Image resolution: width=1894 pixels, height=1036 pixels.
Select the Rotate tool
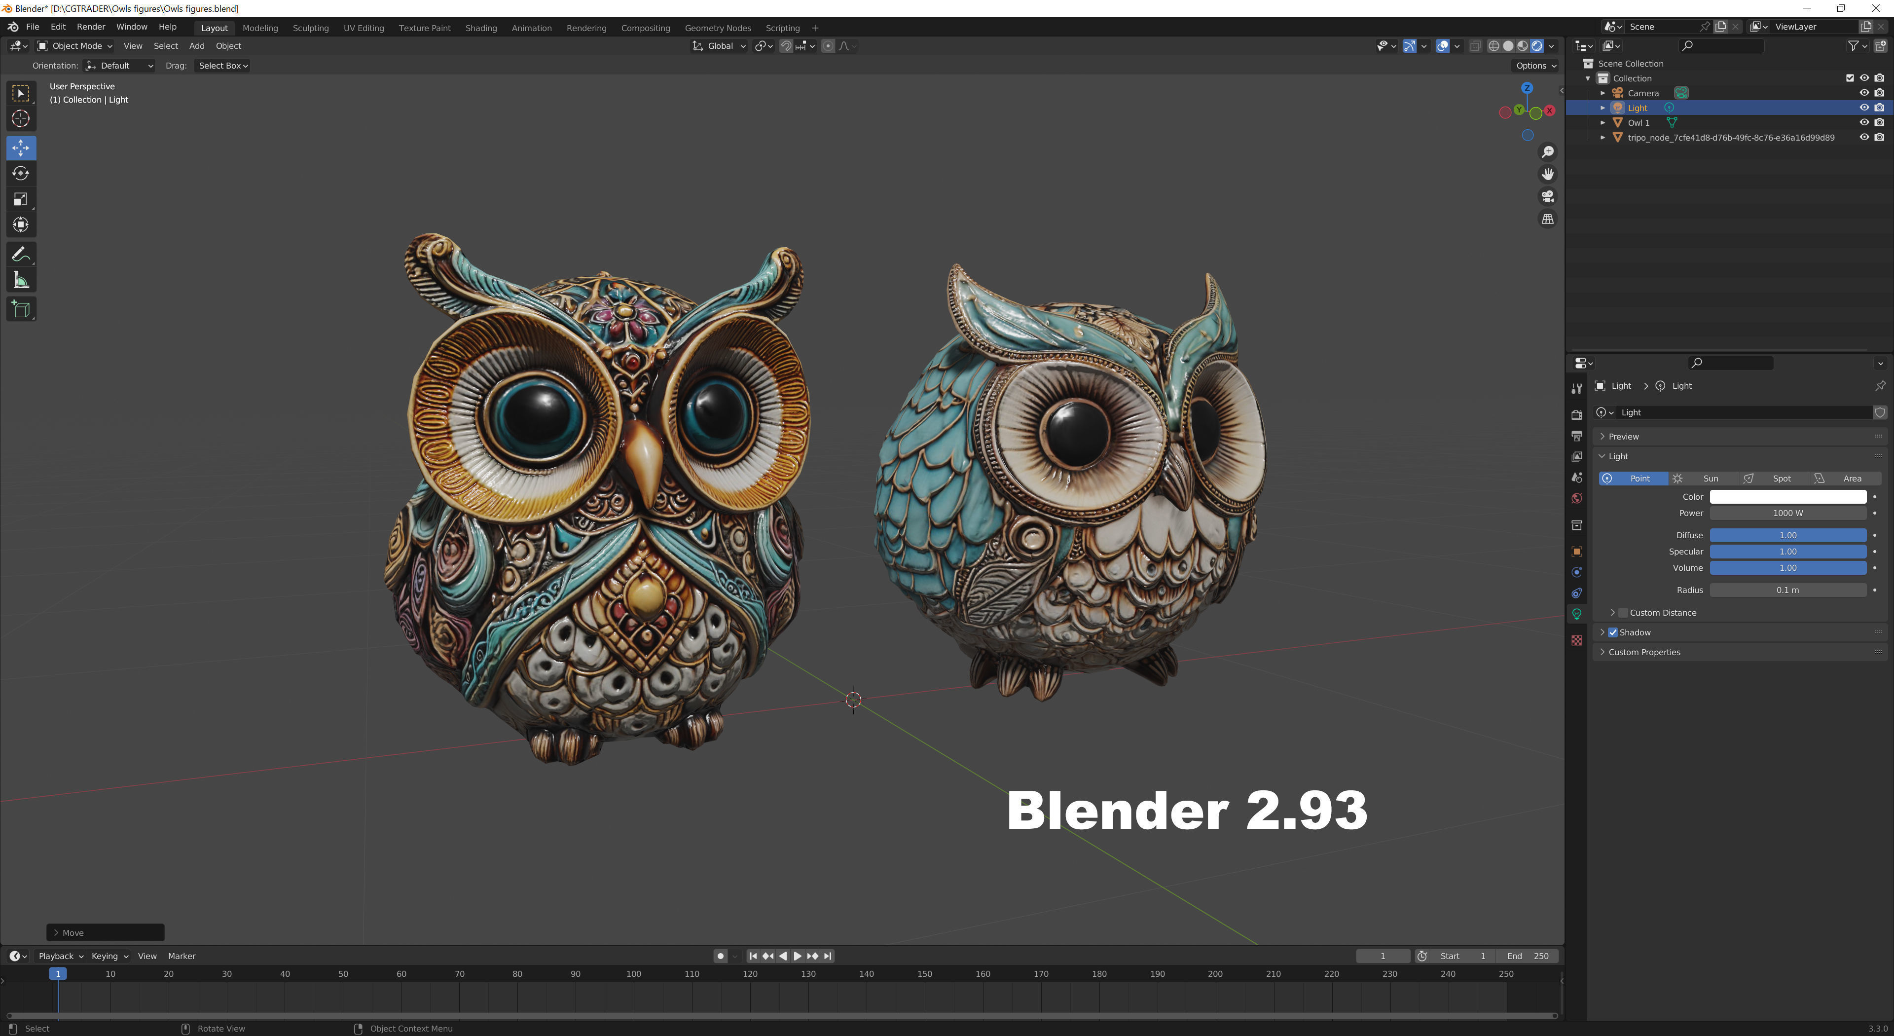pyautogui.click(x=21, y=174)
